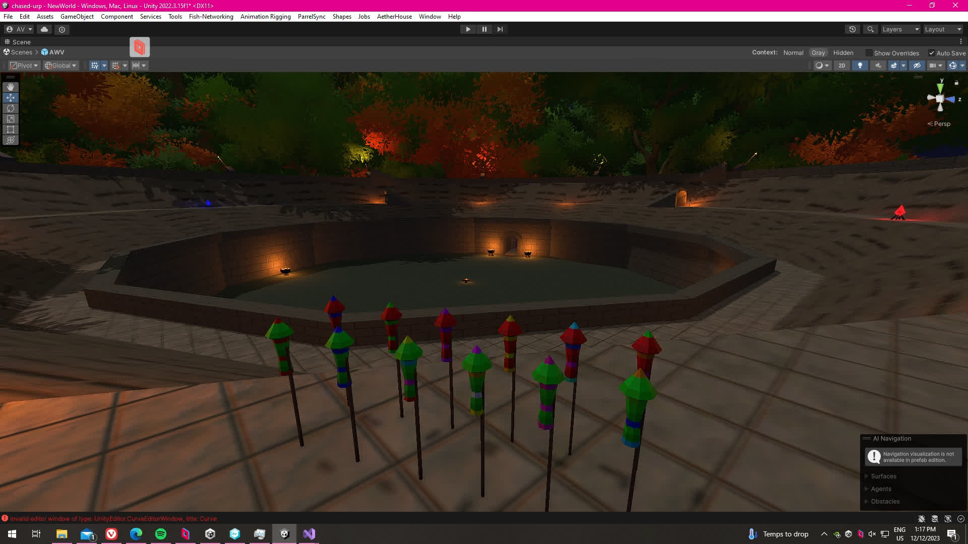Image resolution: width=968 pixels, height=544 pixels.
Task: Open Unity cloud services icon
Action: click(x=44, y=29)
